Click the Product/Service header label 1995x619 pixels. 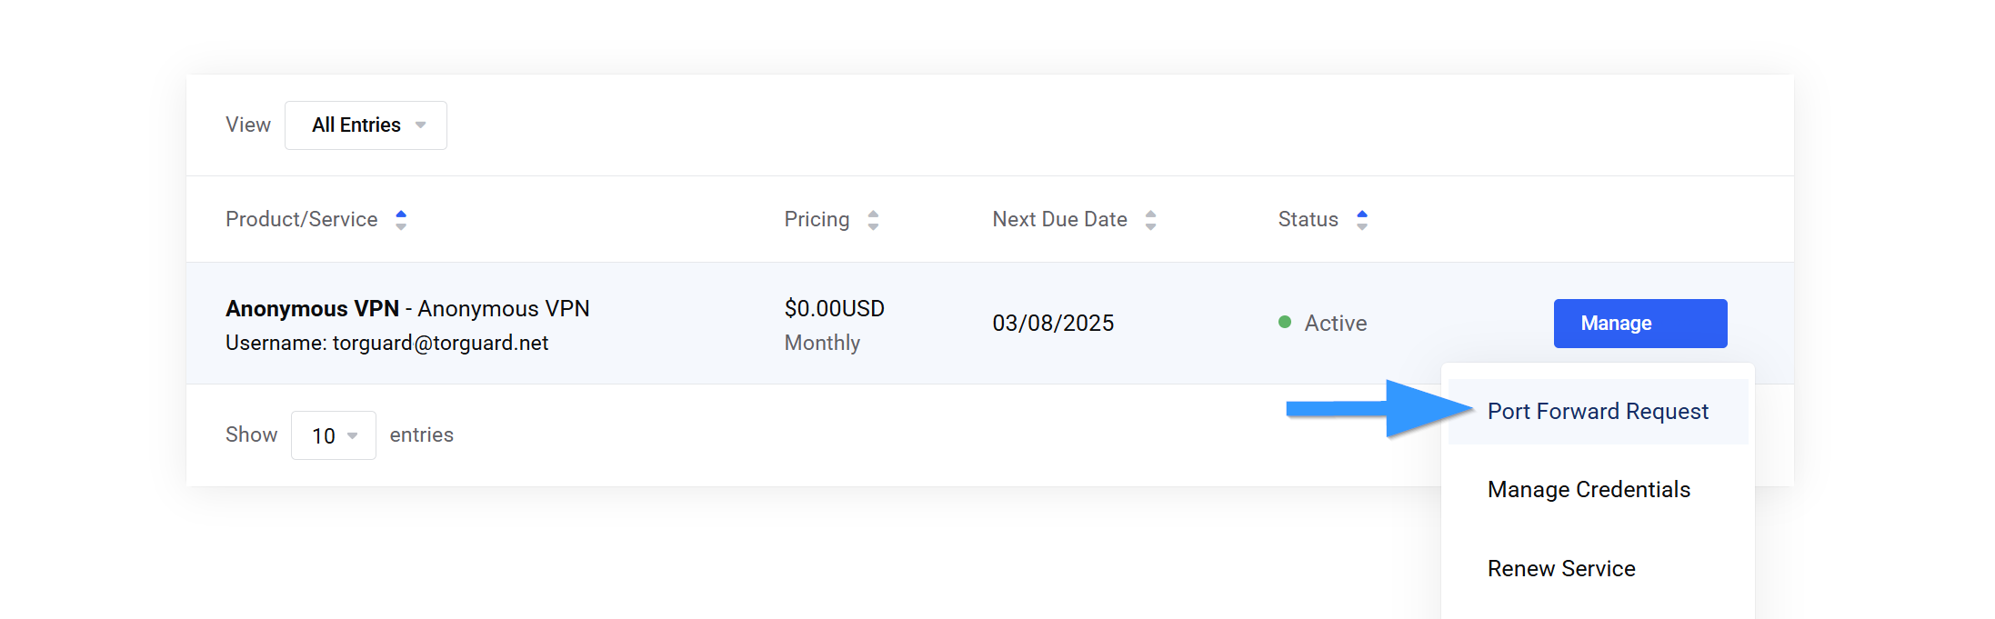click(x=301, y=220)
